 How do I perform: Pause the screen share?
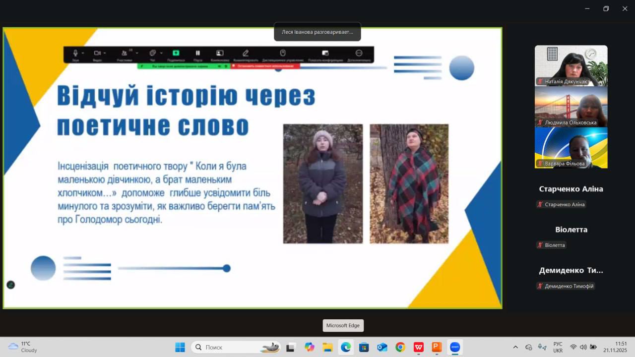click(x=197, y=53)
